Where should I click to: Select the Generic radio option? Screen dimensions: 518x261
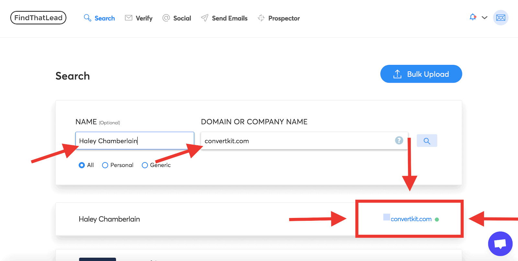pyautogui.click(x=145, y=165)
